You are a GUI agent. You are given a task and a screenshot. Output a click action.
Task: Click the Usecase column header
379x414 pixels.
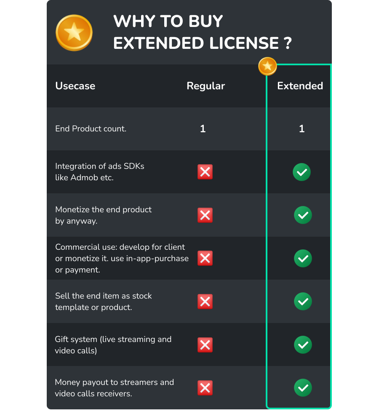(75, 86)
